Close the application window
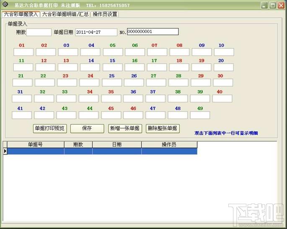This screenshot has width=287, height=229. click(281, 5)
